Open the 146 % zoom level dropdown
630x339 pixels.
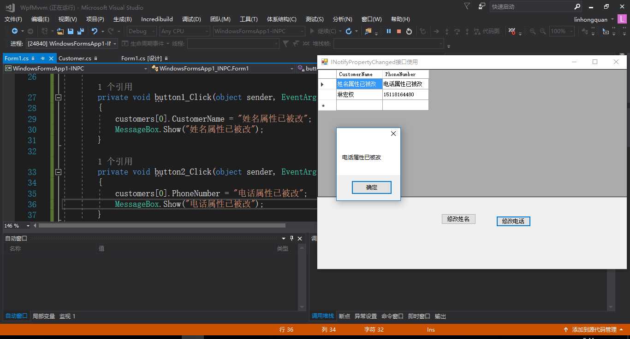28,226
